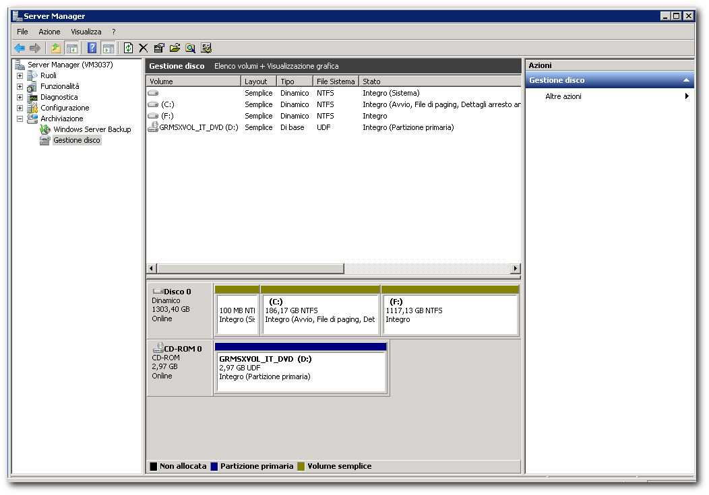Image resolution: width=709 pixels, height=495 pixels.
Task: Open the Visualizza menu
Action: pyautogui.click(x=86, y=32)
